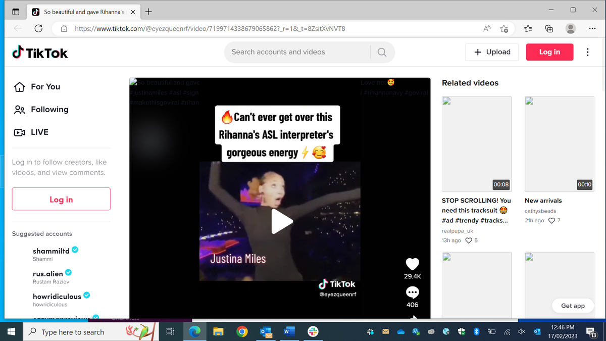Click the TikTok logo
The height and width of the screenshot is (341, 606).
pyautogui.click(x=39, y=52)
